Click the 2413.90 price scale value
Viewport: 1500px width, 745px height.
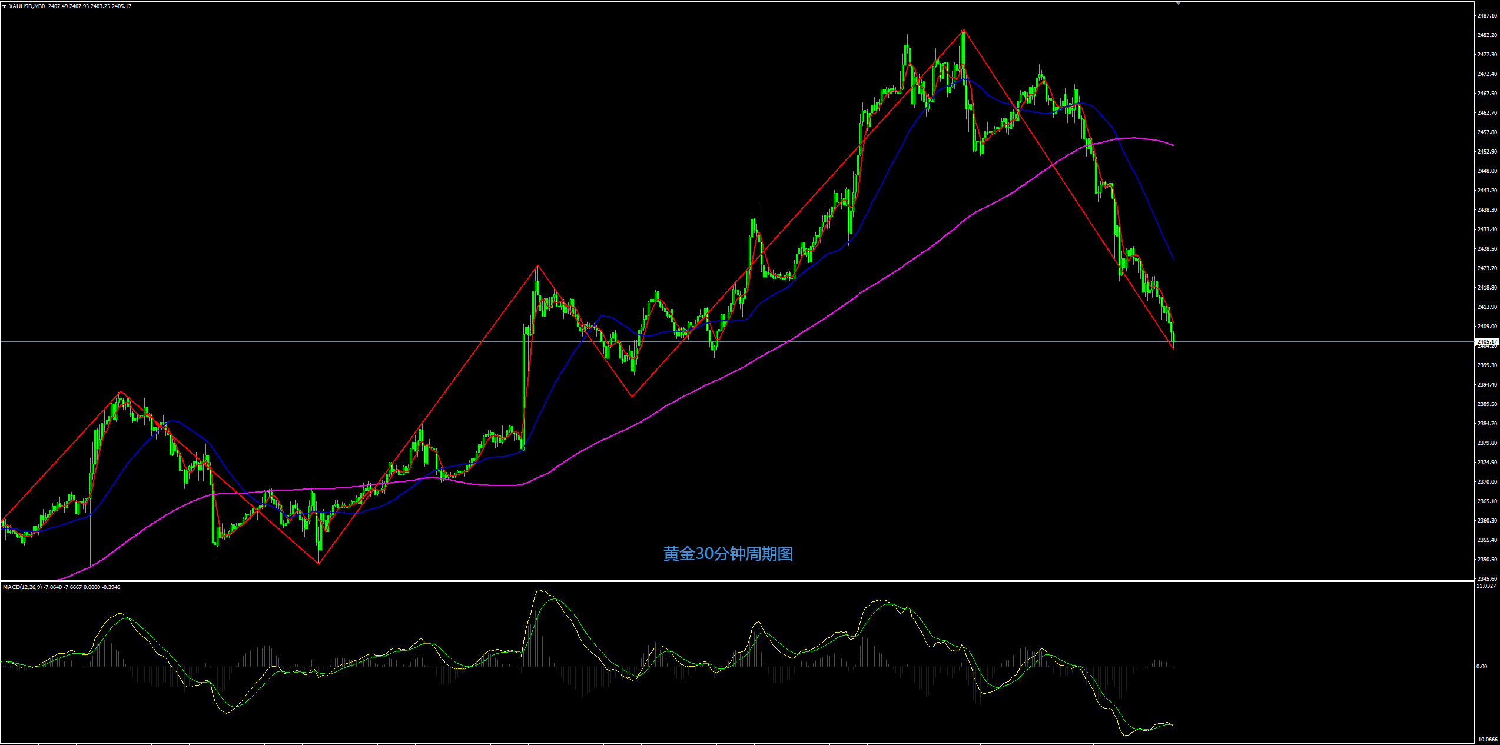[1487, 307]
